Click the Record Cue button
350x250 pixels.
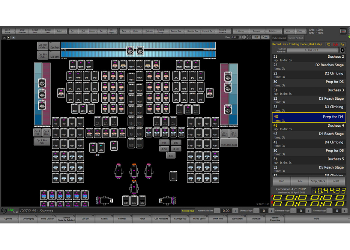pyautogui.click(x=176, y=31)
